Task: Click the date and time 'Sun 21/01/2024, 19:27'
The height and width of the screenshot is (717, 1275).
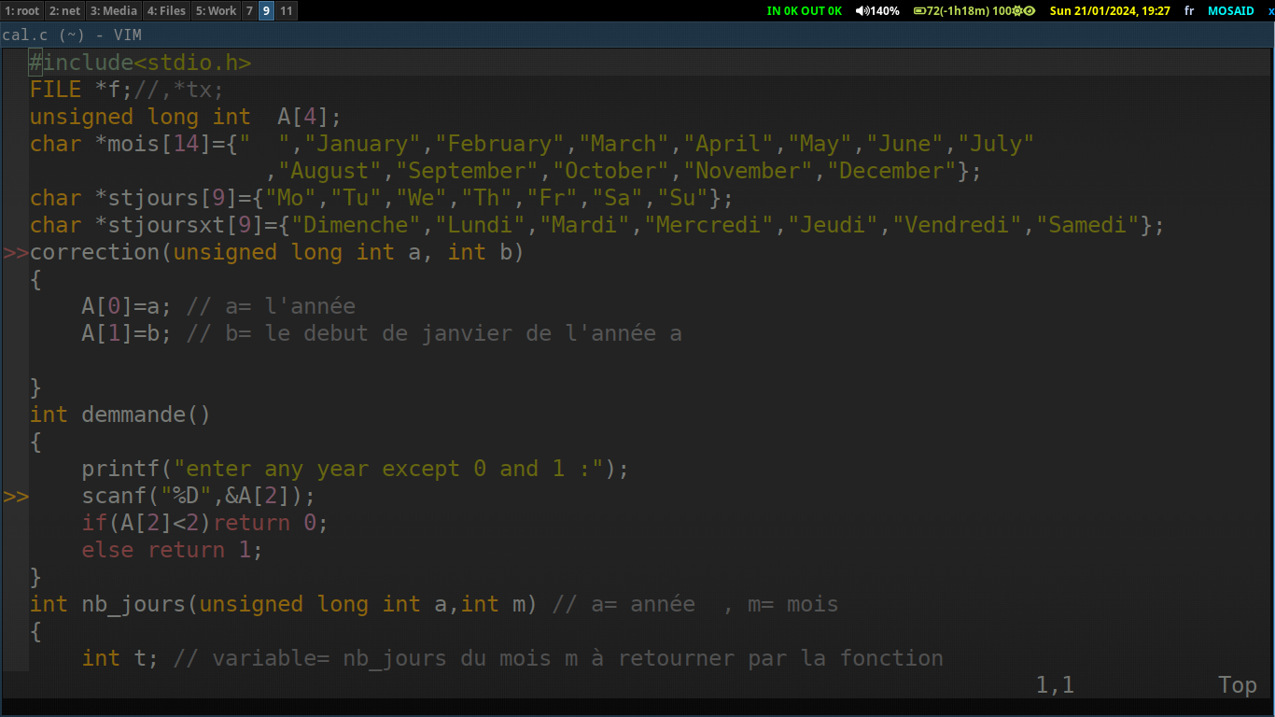Action: 1110,11
